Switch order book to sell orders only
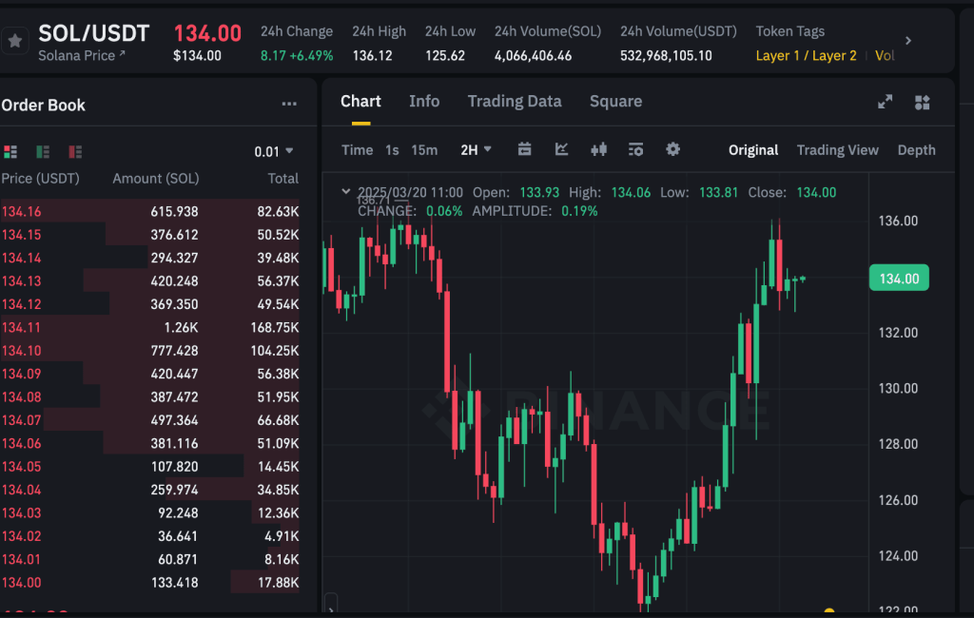This screenshot has width=974, height=618. point(75,151)
